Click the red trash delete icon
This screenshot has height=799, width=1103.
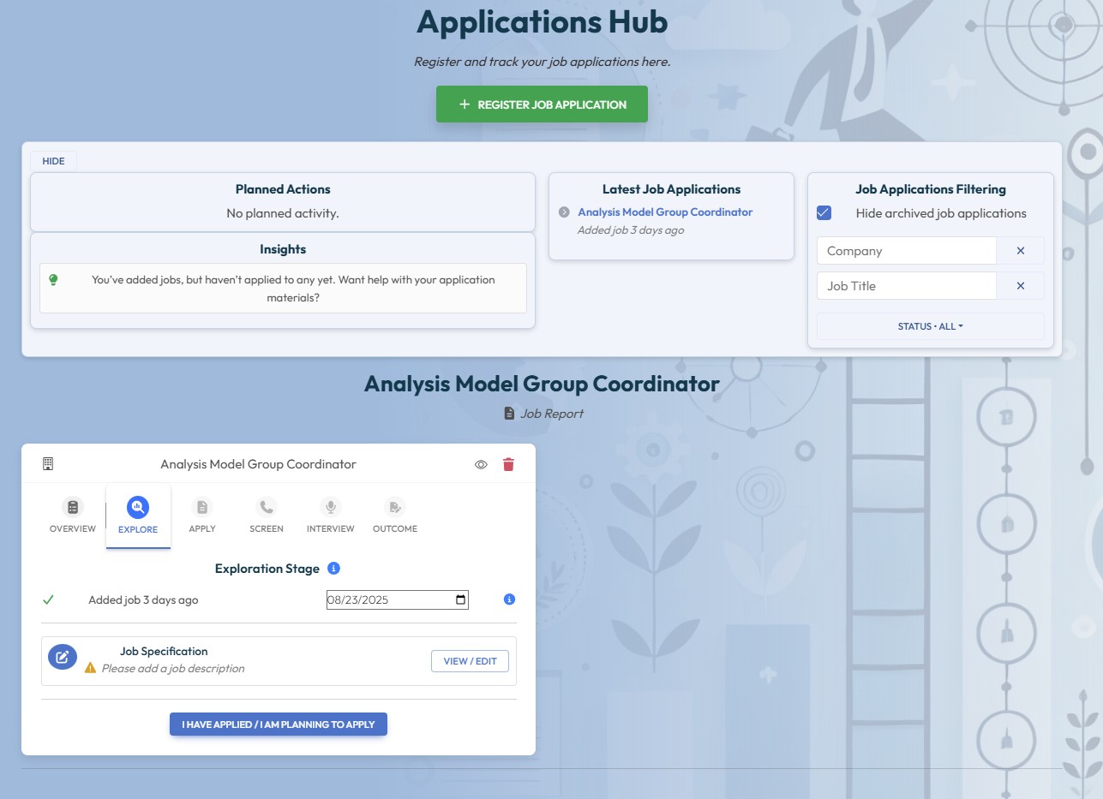click(x=508, y=464)
